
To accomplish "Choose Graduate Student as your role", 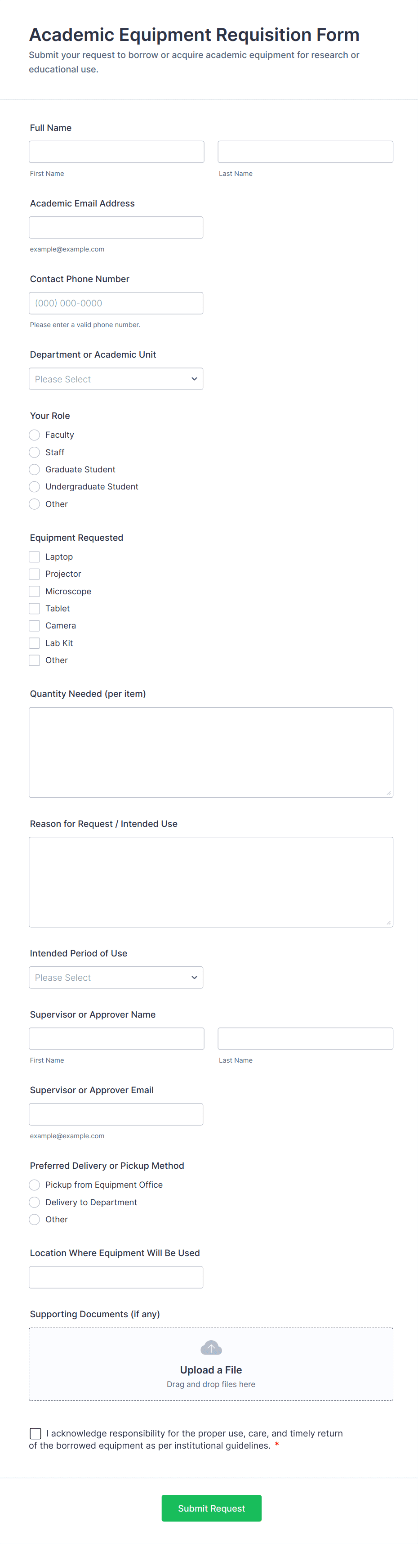I will coord(34,469).
